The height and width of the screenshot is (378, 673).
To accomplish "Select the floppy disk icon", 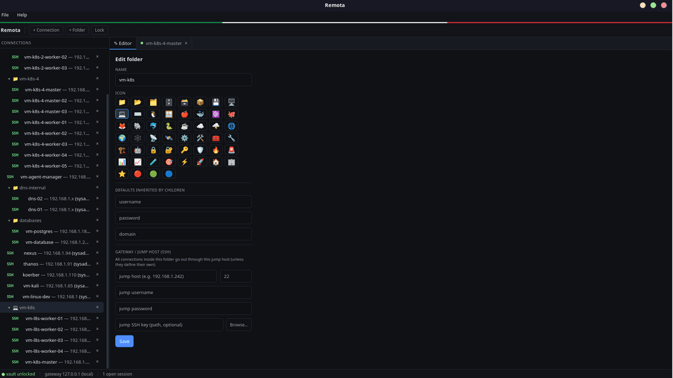I will click(216, 102).
